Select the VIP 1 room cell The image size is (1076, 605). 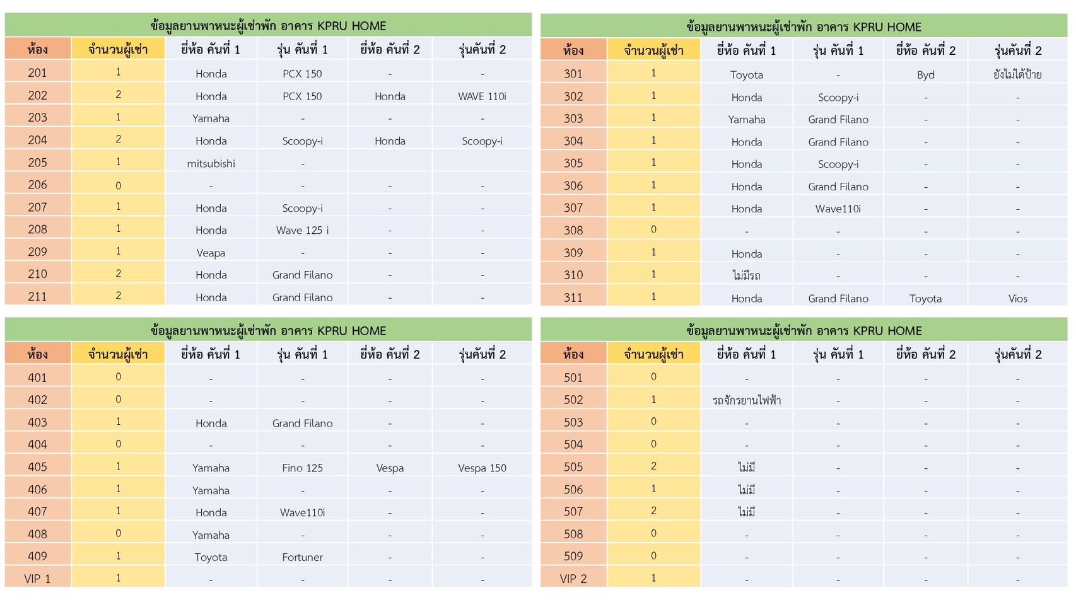tap(38, 578)
